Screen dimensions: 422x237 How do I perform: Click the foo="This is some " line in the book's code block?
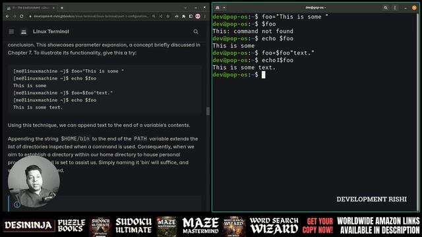pos(69,71)
